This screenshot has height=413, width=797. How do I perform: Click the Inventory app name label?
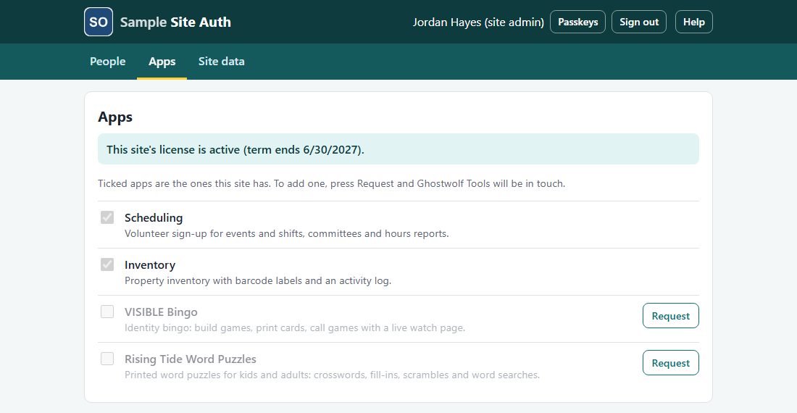[x=150, y=264]
